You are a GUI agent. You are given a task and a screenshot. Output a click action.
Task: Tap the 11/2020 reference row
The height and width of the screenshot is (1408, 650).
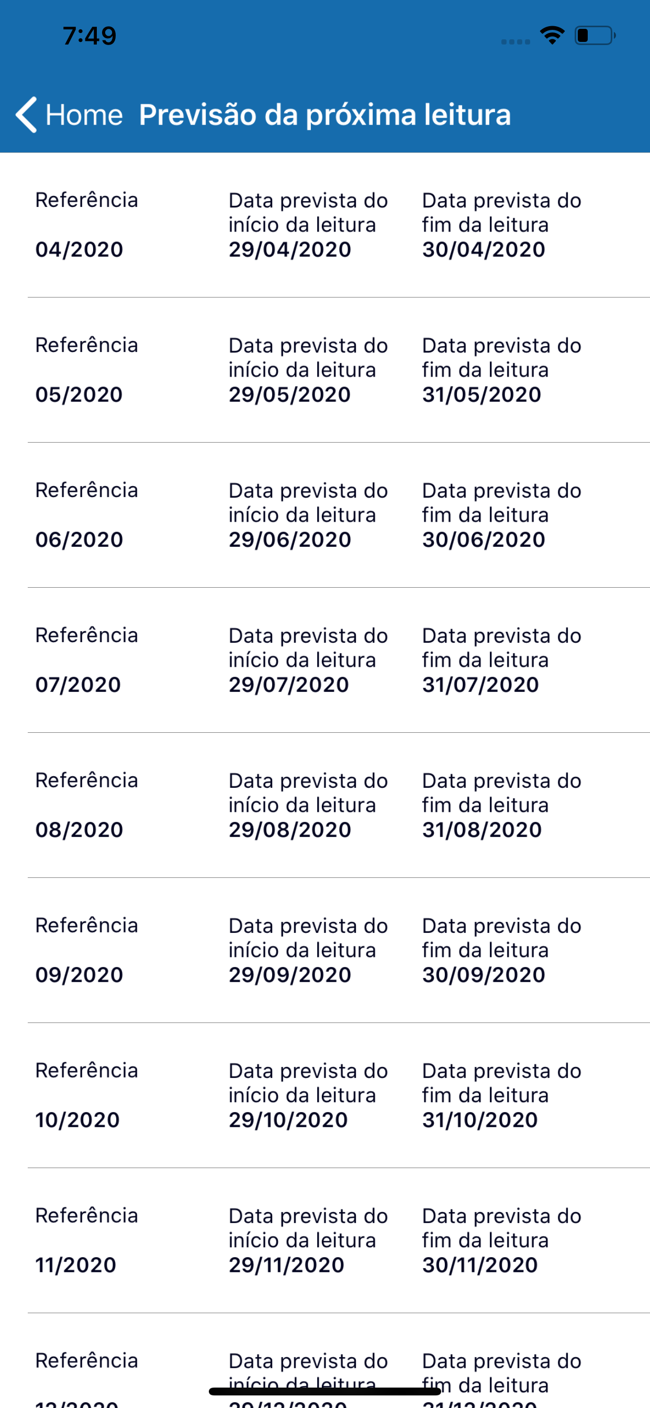(x=325, y=1240)
